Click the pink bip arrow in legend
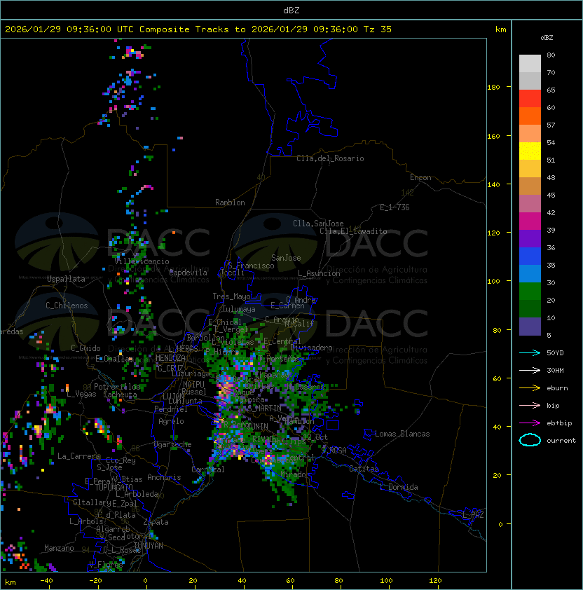583x590 pixels. point(530,405)
